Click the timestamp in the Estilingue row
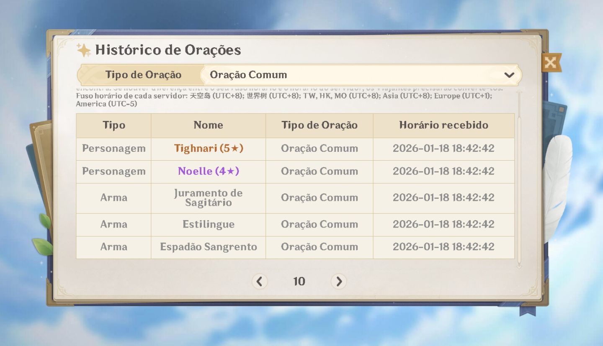The width and height of the screenshot is (603, 346). pyautogui.click(x=444, y=224)
